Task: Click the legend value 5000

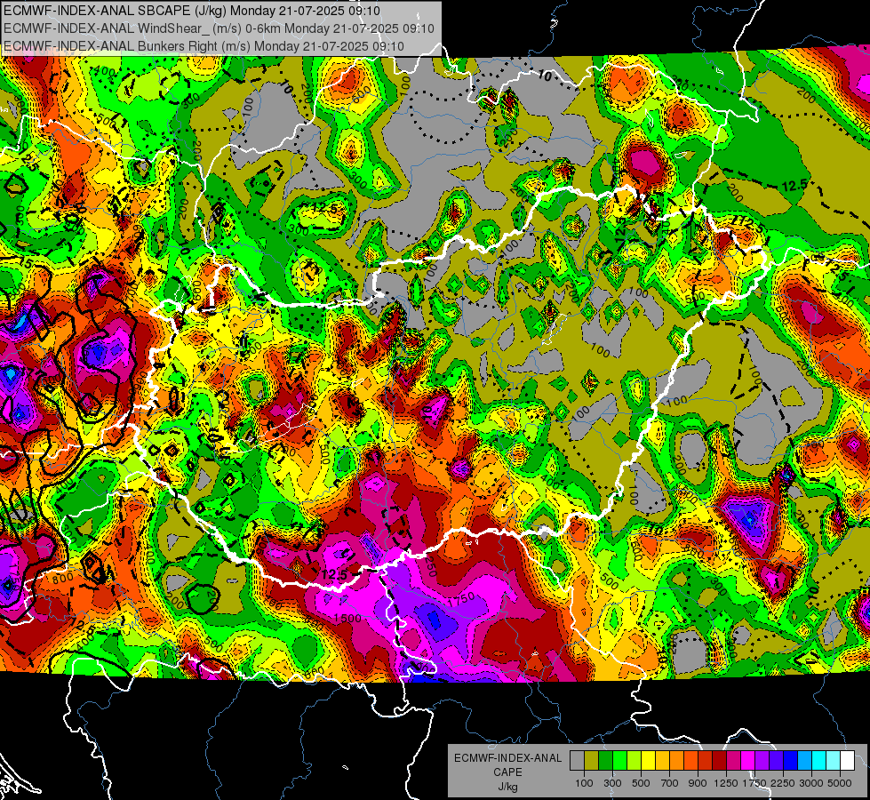Action: 840,783
